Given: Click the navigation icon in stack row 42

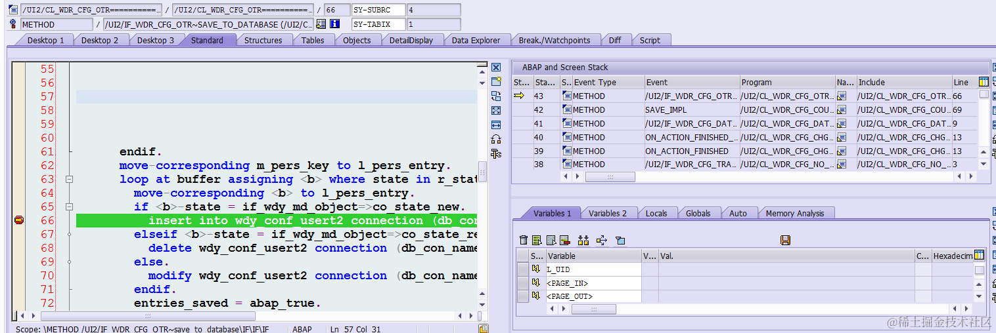Looking at the screenshot, I should tap(842, 110).
